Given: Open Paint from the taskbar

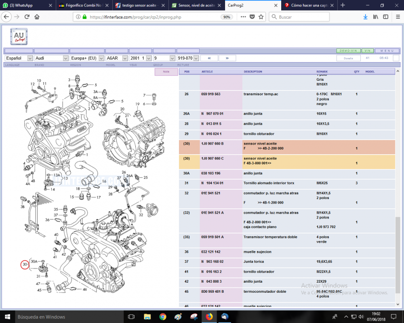Looking at the screenshot, I should point(178,317).
